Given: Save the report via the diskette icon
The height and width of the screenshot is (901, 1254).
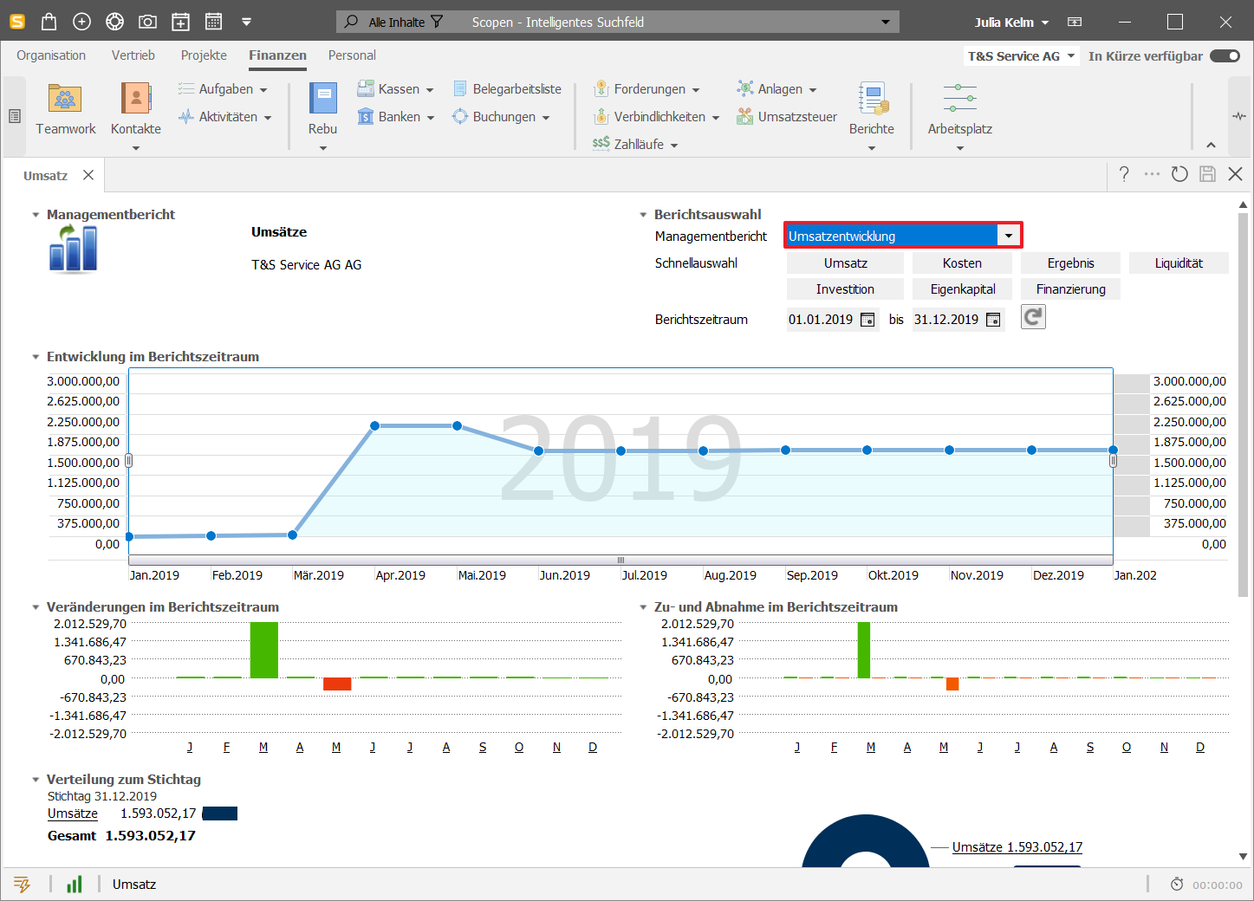Looking at the screenshot, I should coord(1207,174).
